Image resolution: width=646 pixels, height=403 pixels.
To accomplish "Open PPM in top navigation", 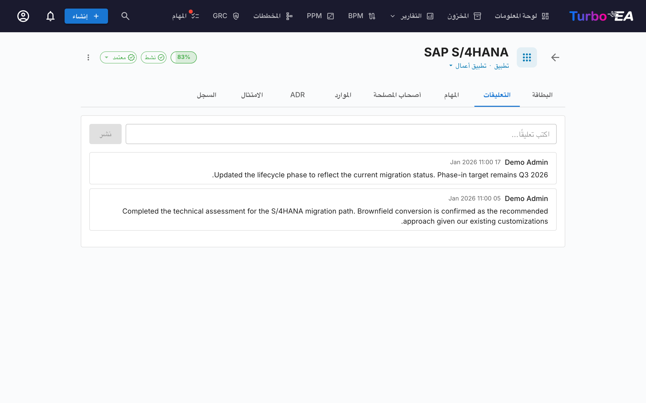I will tap(320, 16).
